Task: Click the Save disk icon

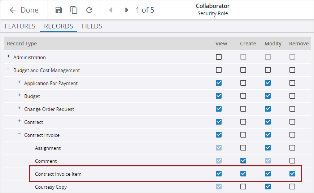Action: pos(59,10)
